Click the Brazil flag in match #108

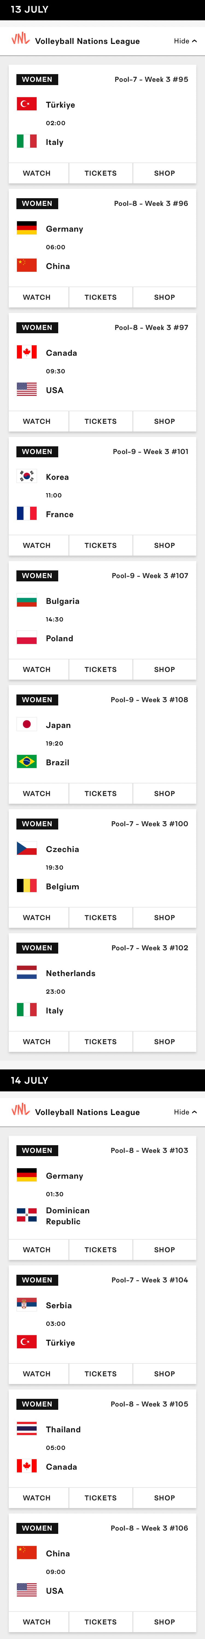tap(27, 762)
